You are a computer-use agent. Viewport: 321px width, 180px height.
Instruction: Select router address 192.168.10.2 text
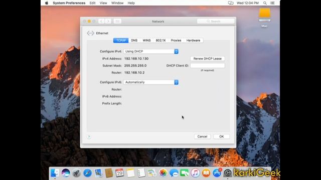[x=134, y=72]
